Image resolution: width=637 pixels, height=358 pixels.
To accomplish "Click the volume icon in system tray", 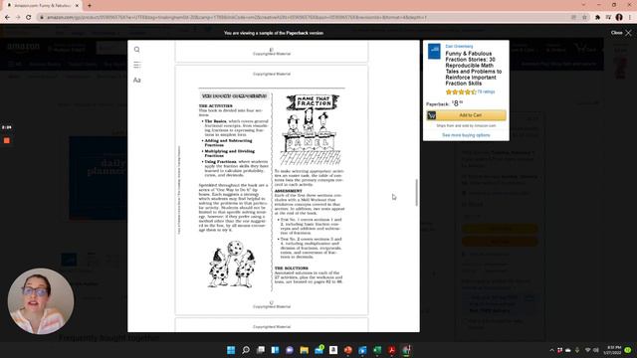I will click(596, 350).
